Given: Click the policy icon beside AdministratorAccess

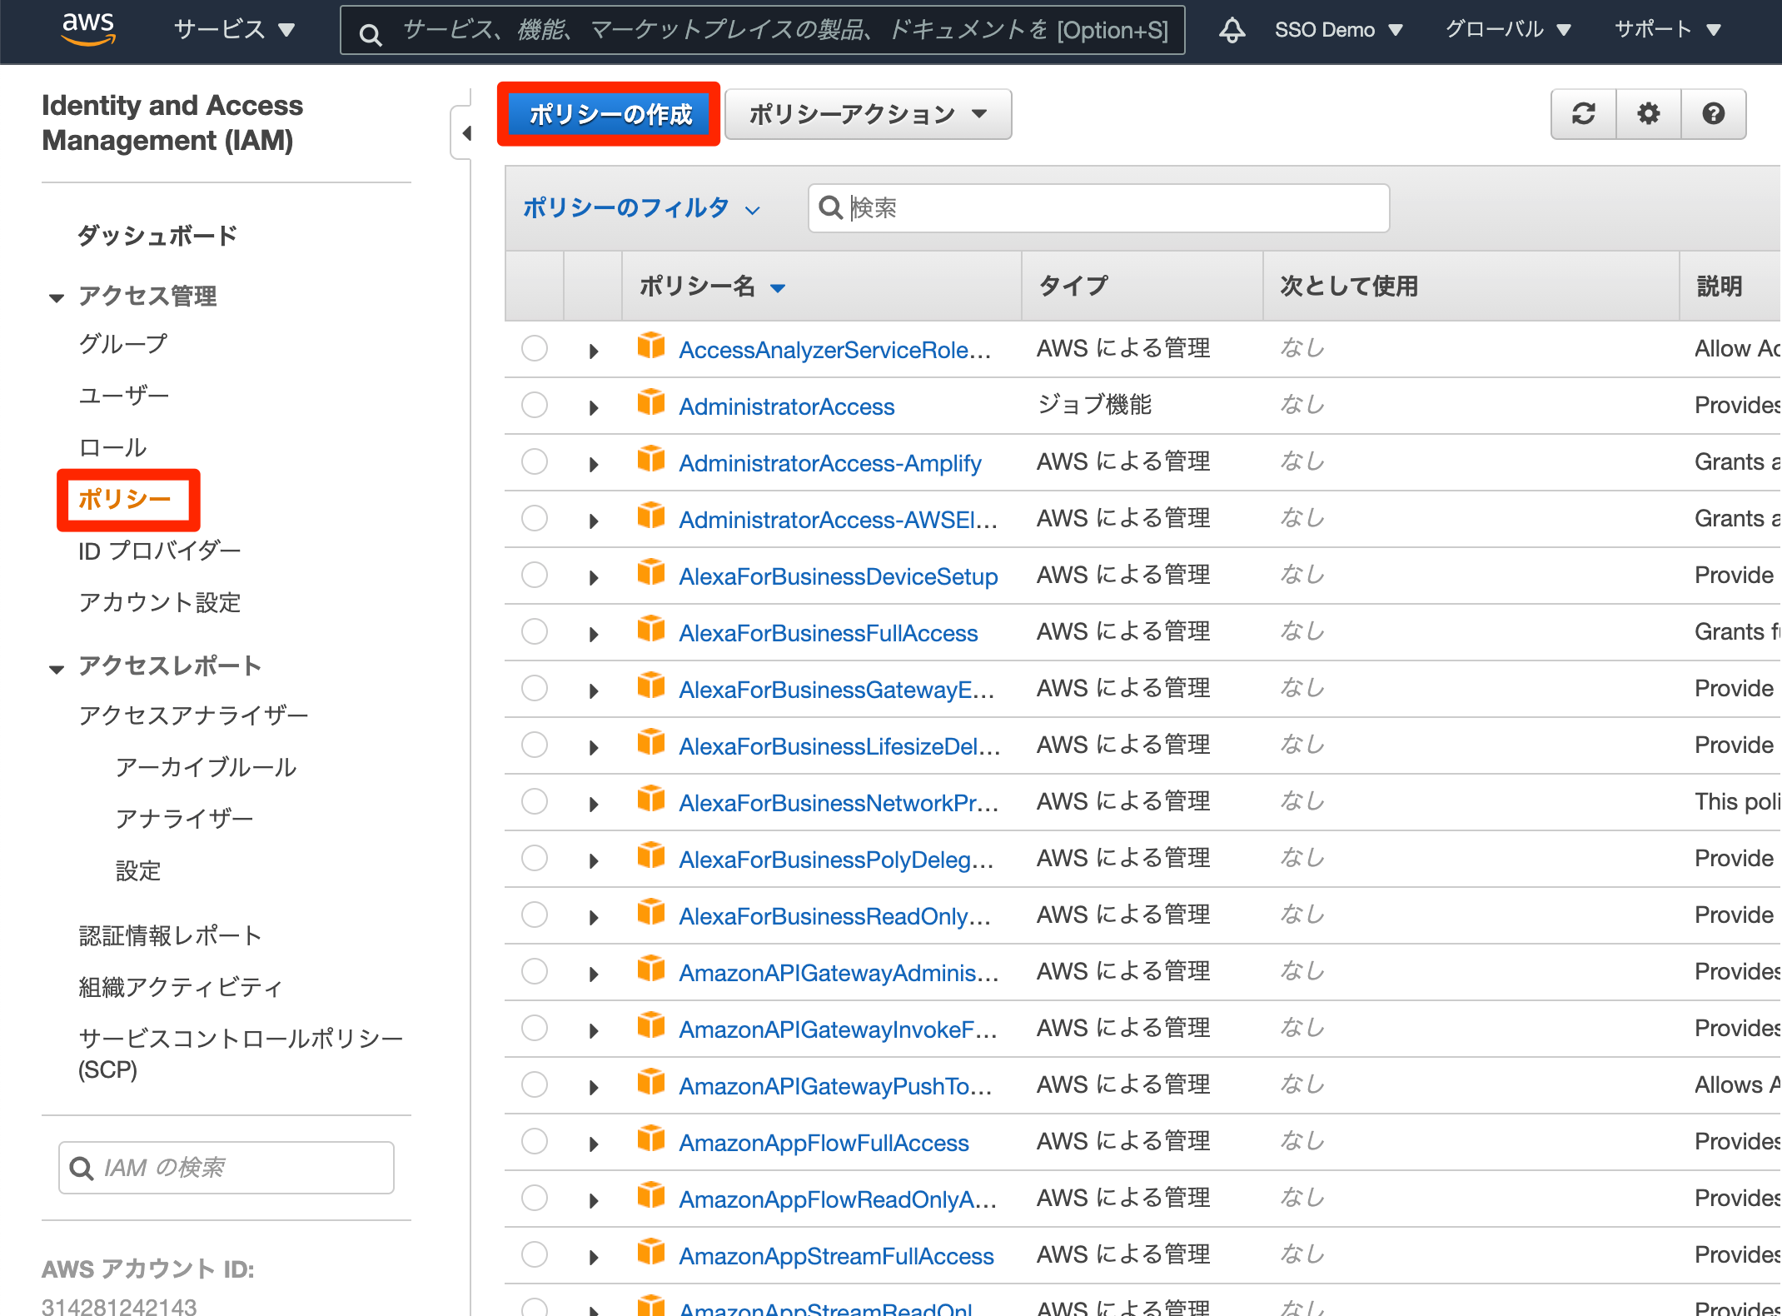Looking at the screenshot, I should [x=651, y=402].
